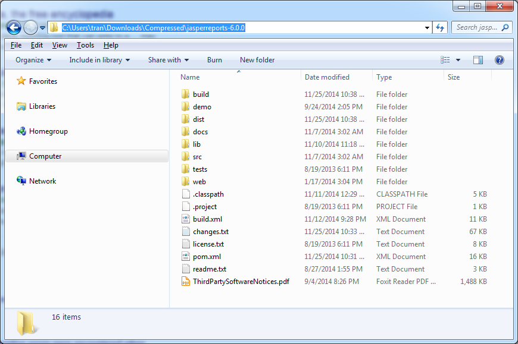Viewport: 518px width, 344px height.
Task: Open the Edit menu
Action: point(37,45)
